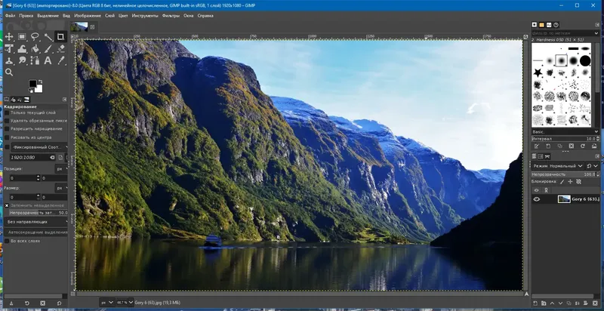
Task: Enable 'Рисовать из центра' checkbox
Action: pyautogui.click(x=7, y=137)
